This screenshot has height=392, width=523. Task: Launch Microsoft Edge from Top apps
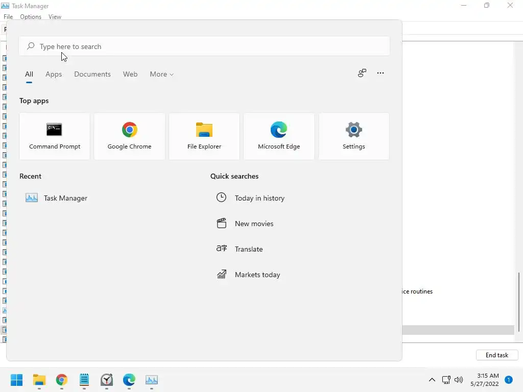(279, 136)
